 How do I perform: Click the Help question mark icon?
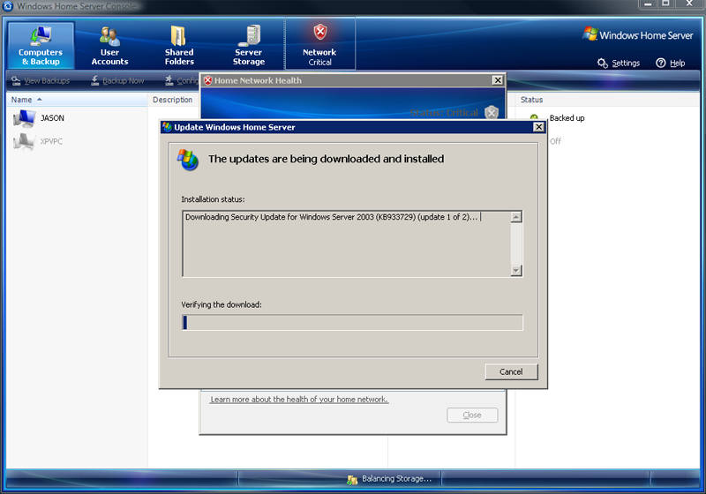660,63
